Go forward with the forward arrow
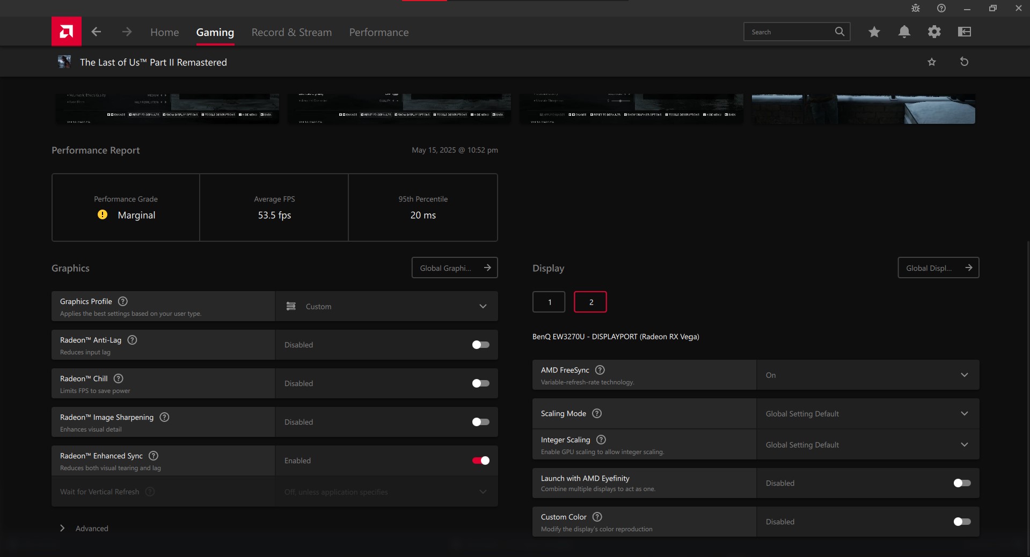1030x557 pixels. point(127,32)
